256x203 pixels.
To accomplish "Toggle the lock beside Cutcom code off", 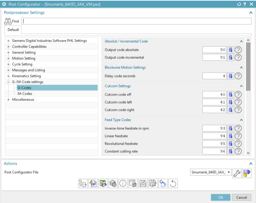I will coord(231,95).
